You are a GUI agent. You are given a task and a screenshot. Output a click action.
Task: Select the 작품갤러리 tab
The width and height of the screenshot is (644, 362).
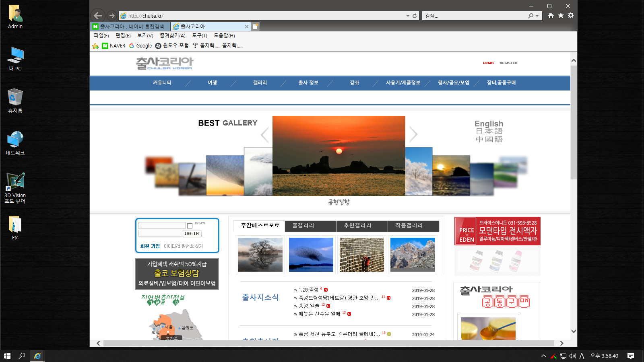413,226
